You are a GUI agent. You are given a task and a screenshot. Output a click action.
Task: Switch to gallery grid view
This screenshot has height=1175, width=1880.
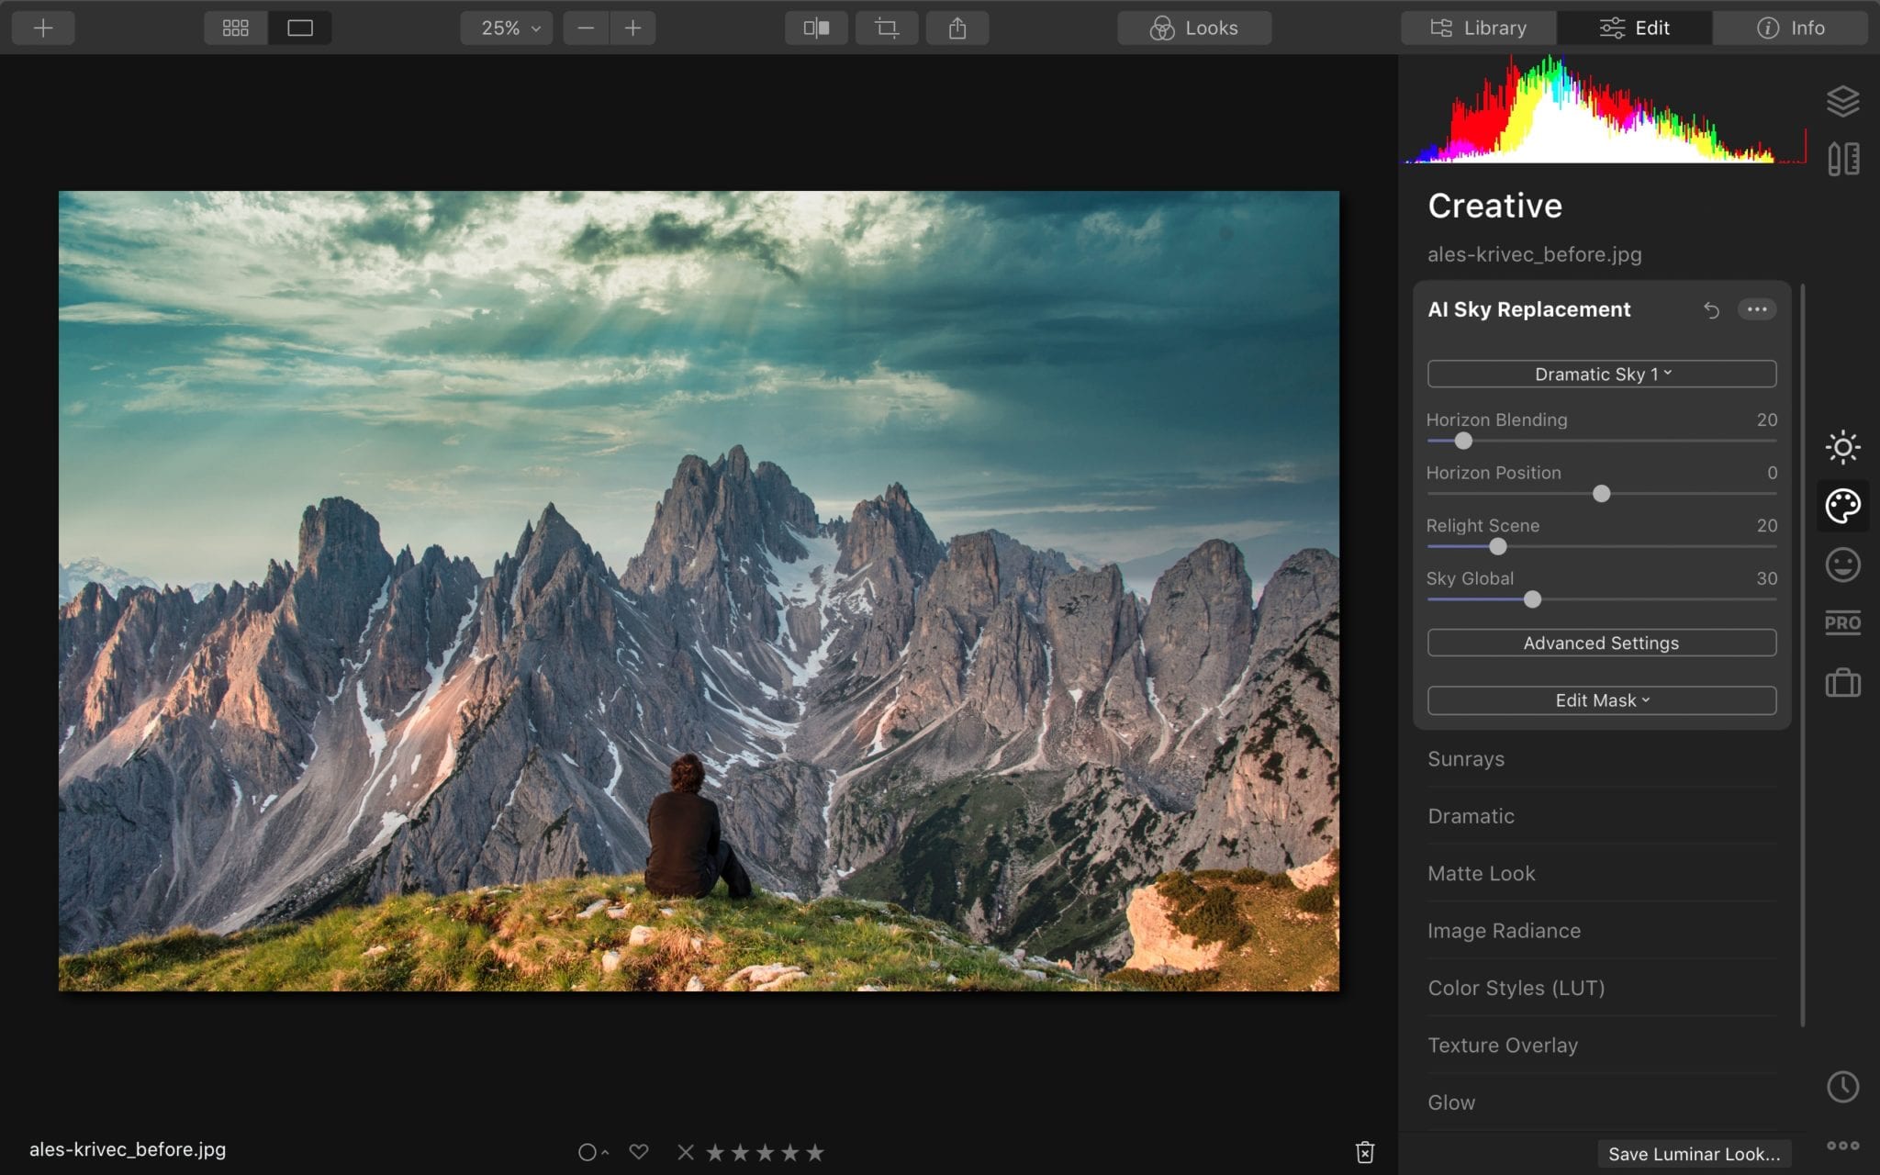click(x=236, y=28)
